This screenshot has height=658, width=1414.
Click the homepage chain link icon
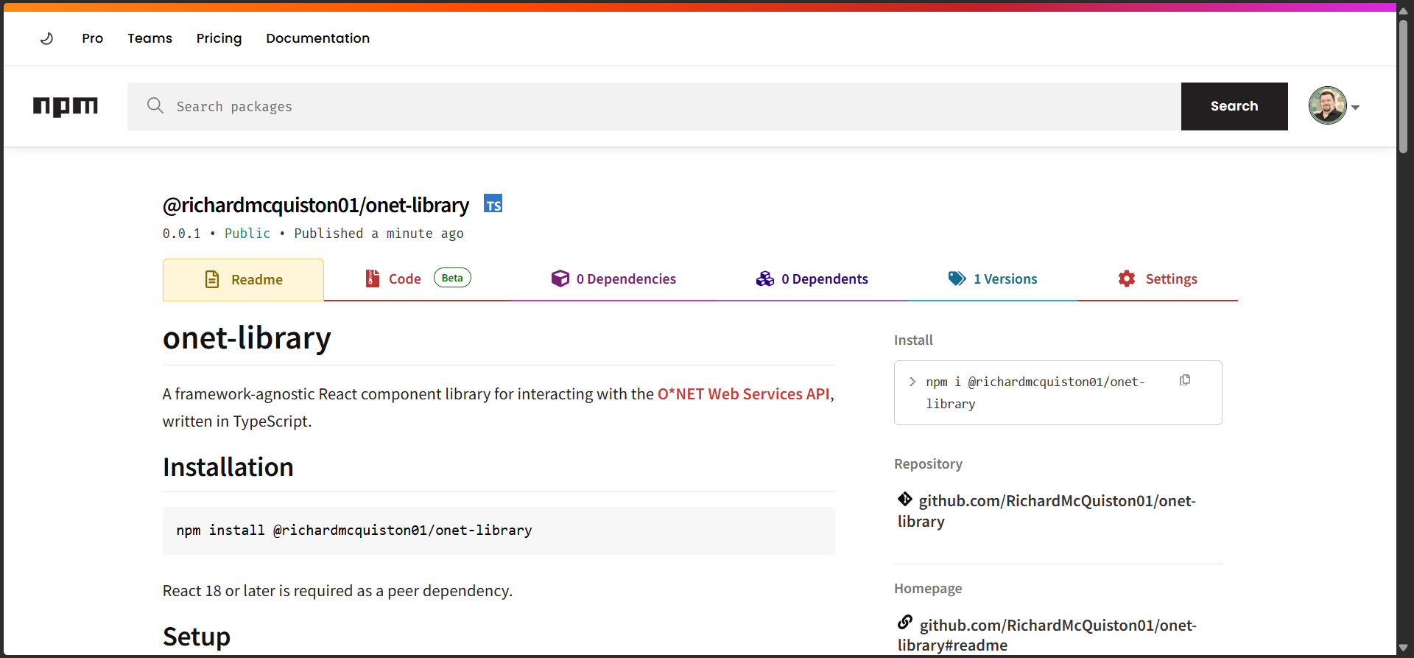pos(905,622)
